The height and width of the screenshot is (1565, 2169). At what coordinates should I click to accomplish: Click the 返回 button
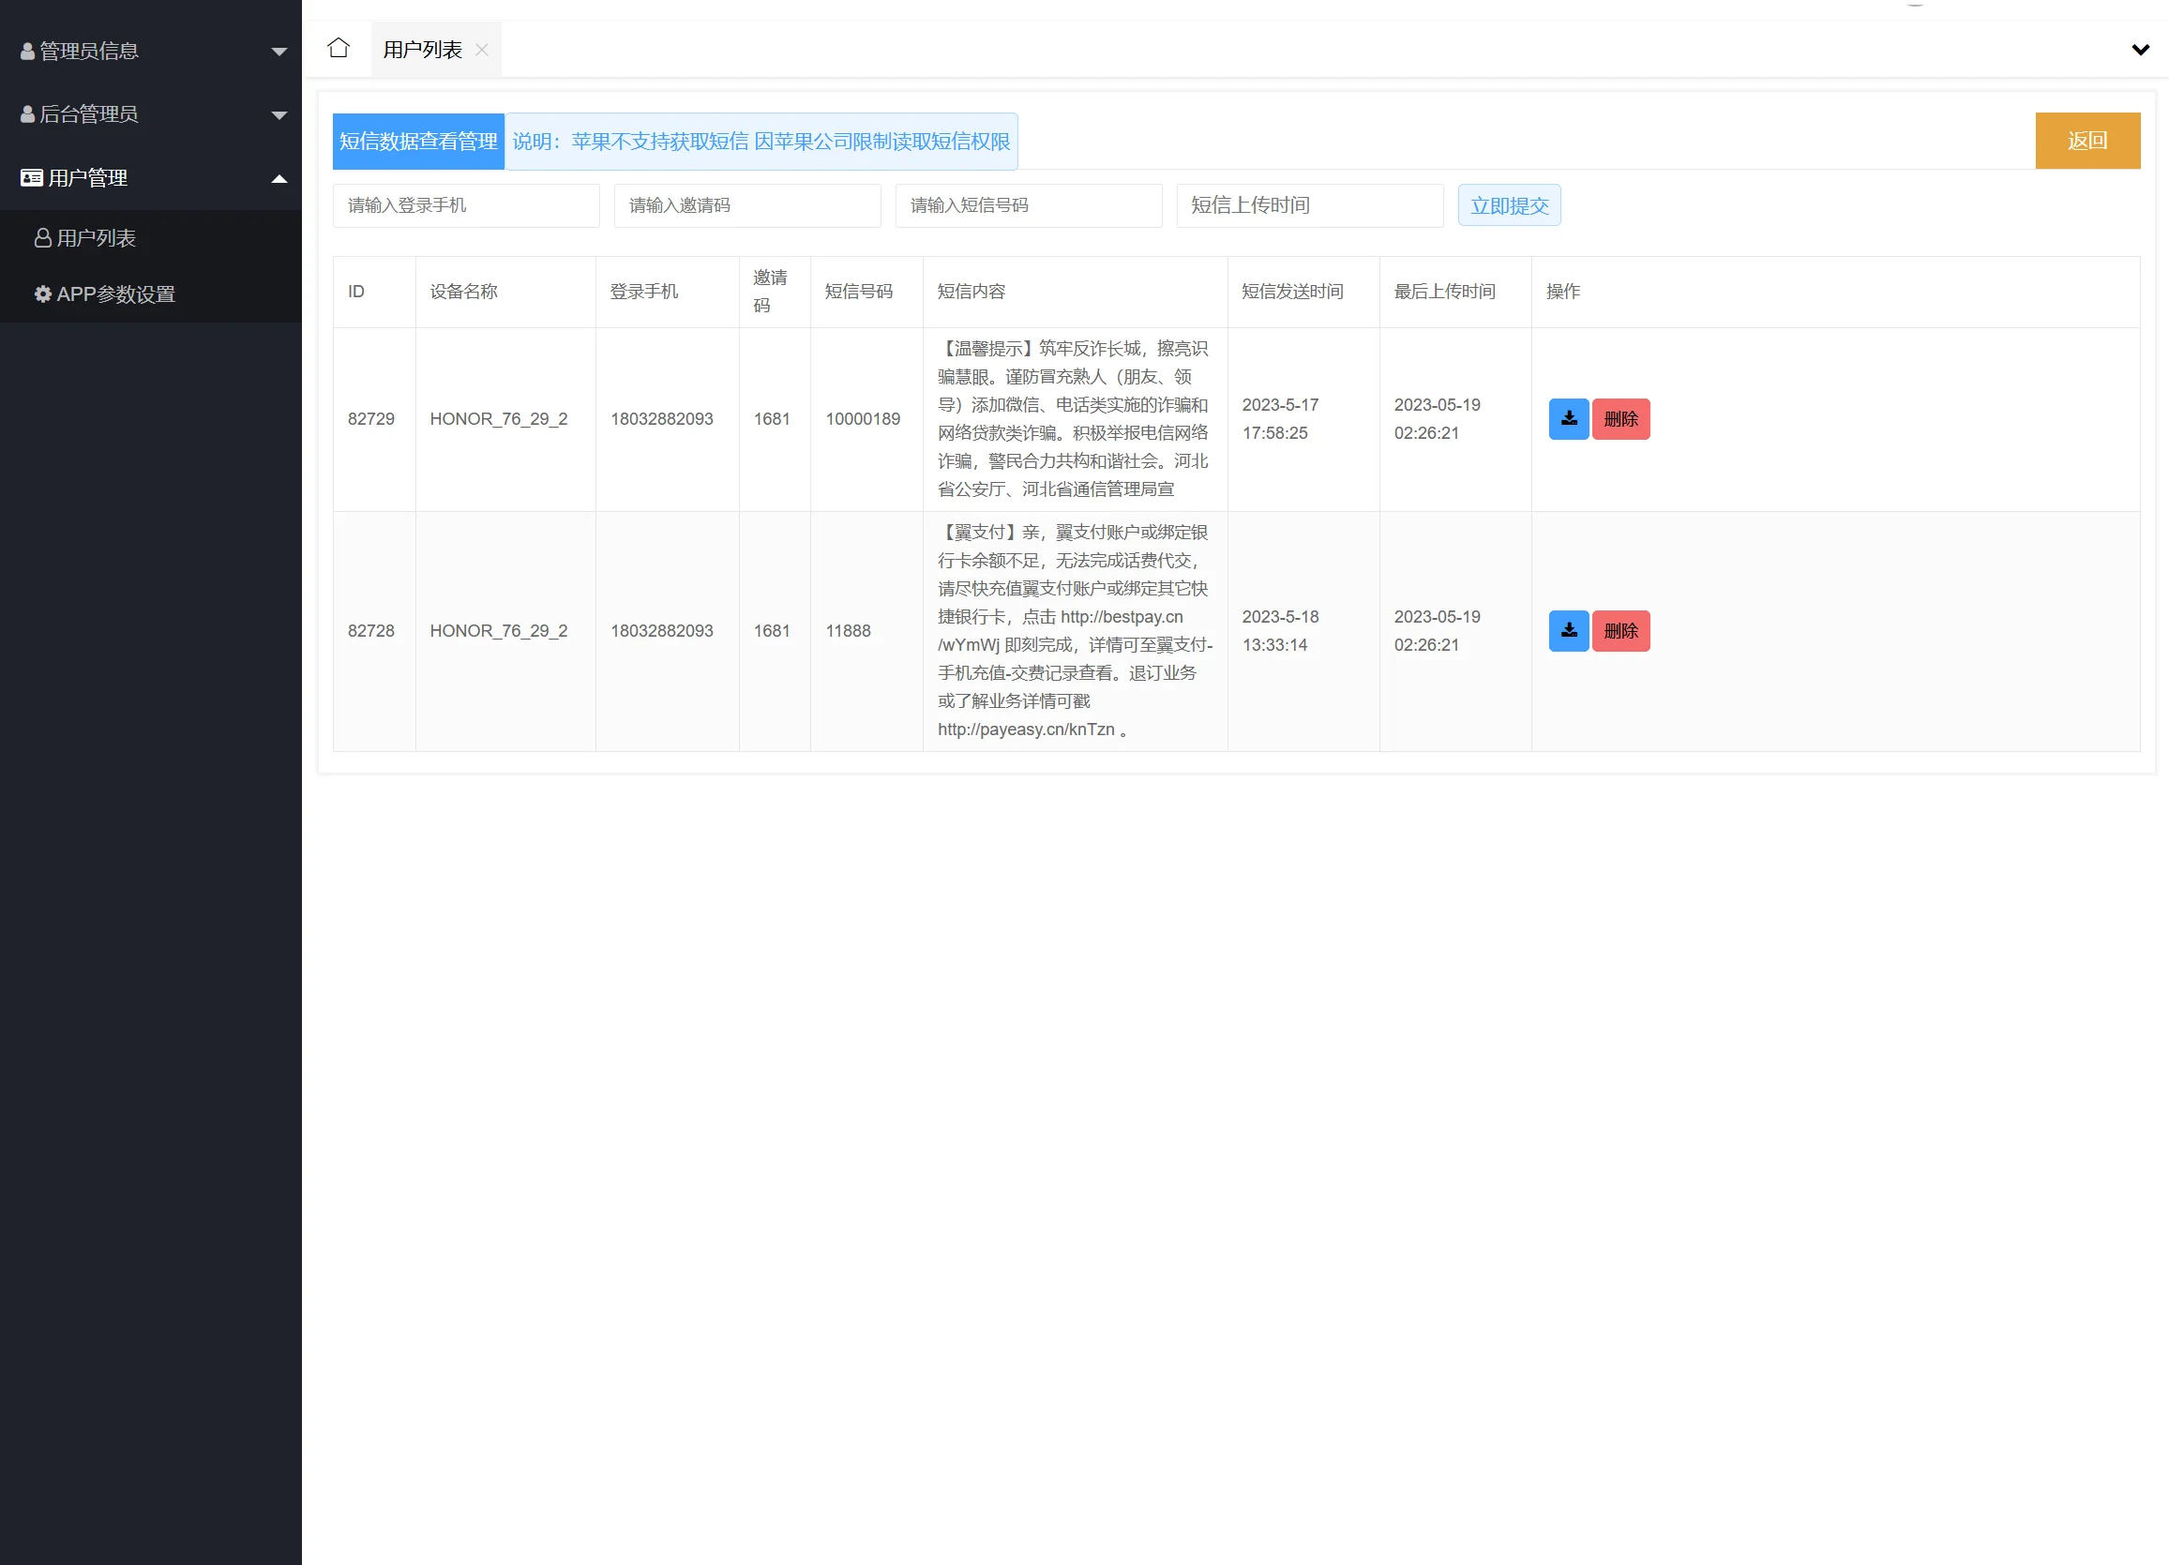pyautogui.click(x=2086, y=141)
